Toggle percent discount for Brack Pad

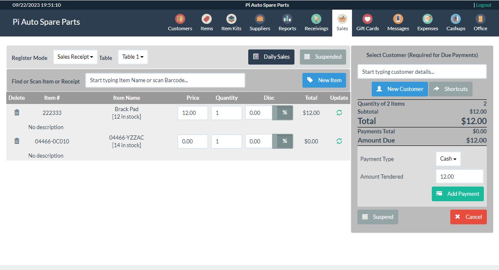tap(284, 113)
